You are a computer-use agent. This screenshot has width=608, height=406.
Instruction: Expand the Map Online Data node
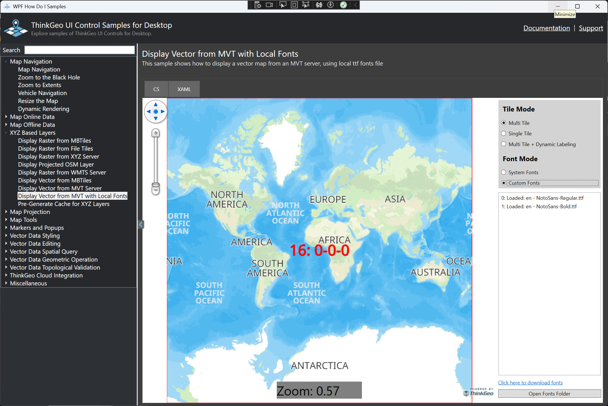6,117
